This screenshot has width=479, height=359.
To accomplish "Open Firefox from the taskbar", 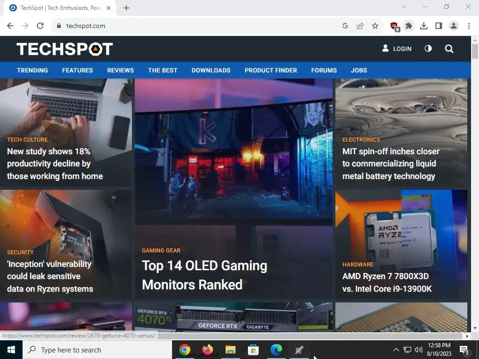I will point(207,350).
